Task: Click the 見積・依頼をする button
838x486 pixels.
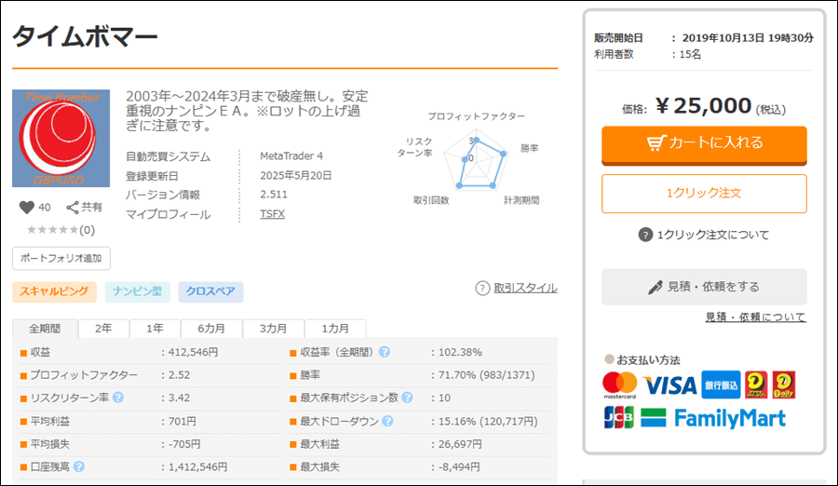Action: (x=704, y=287)
